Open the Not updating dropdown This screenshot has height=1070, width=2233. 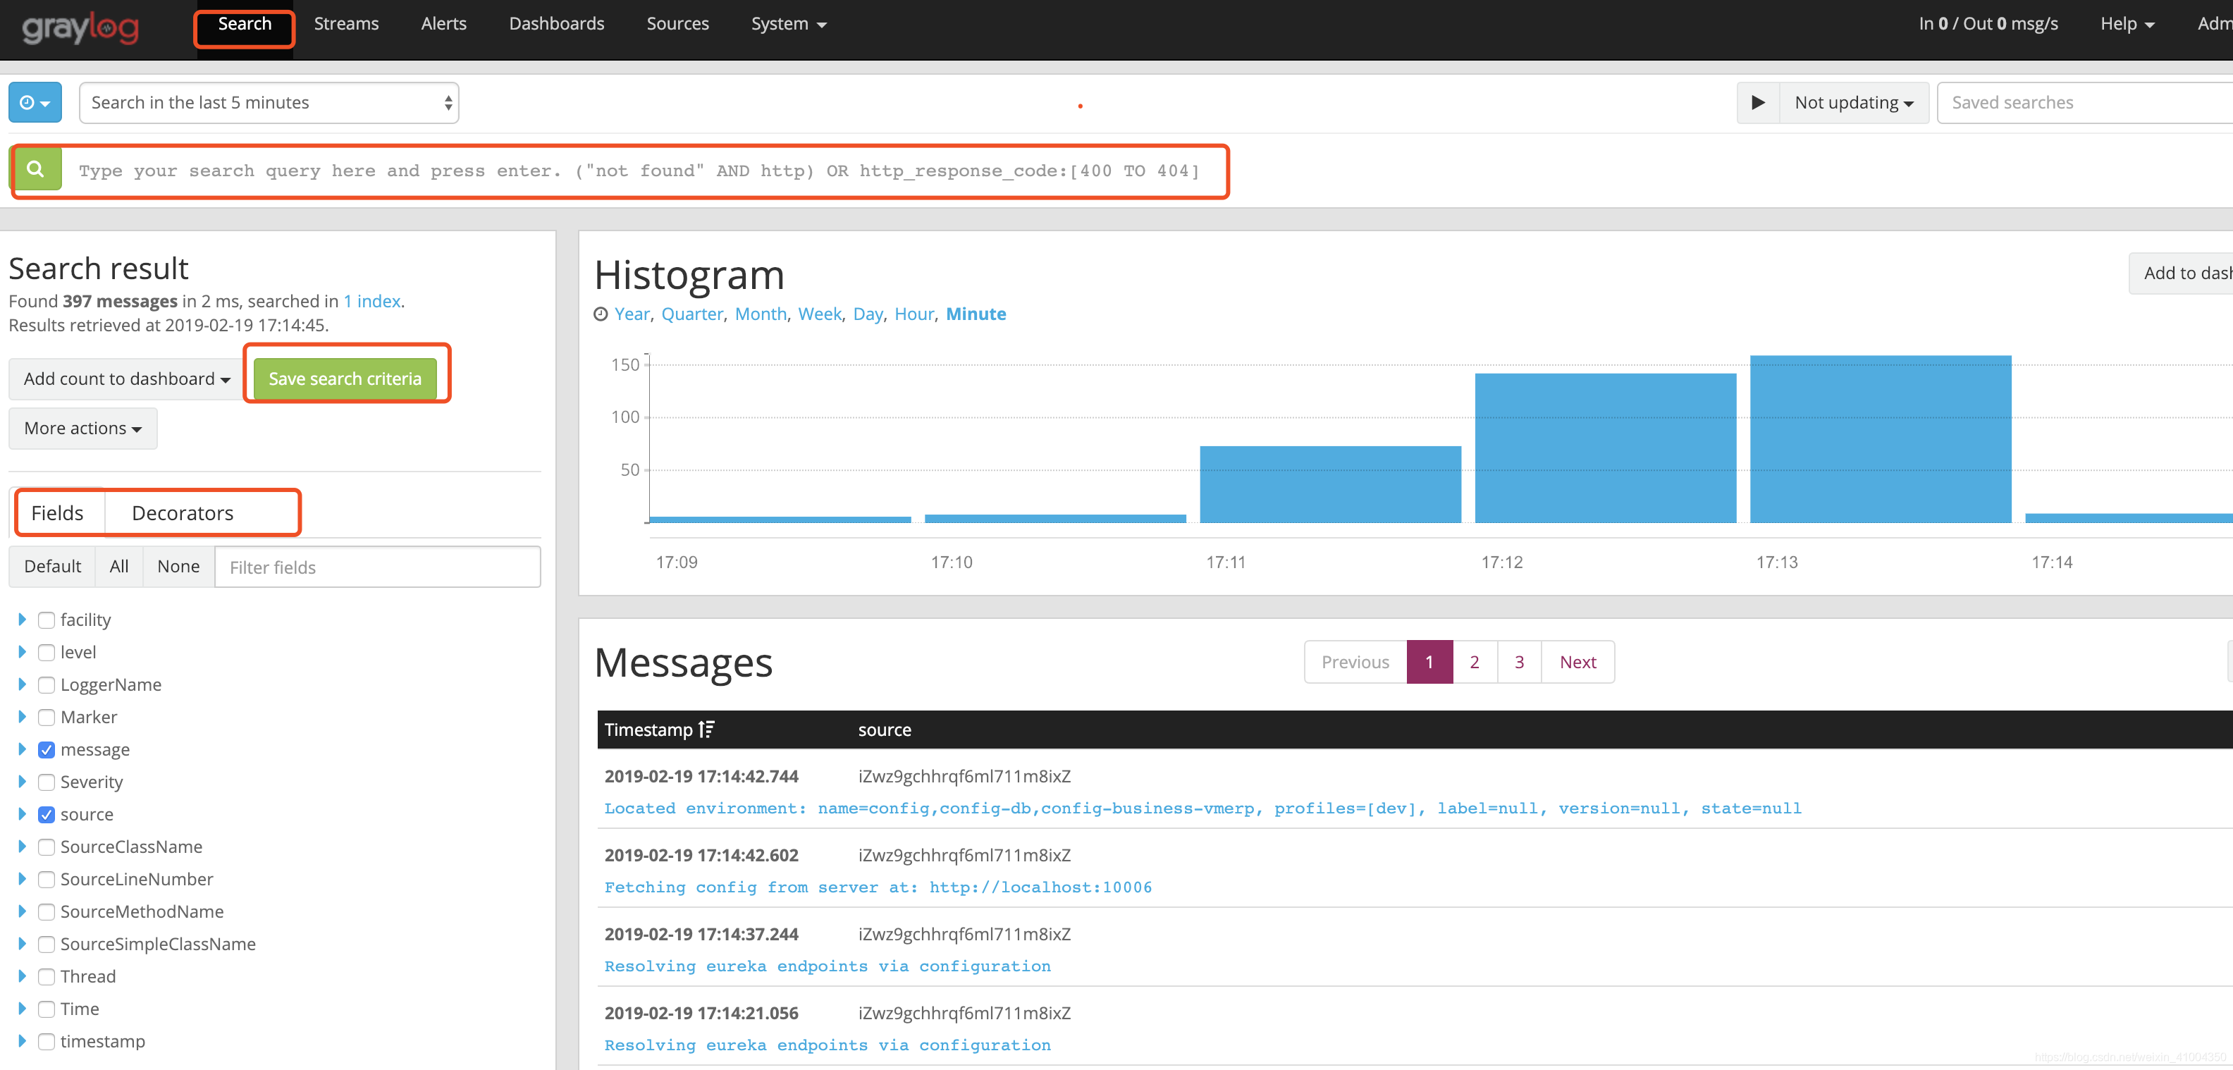1853,102
